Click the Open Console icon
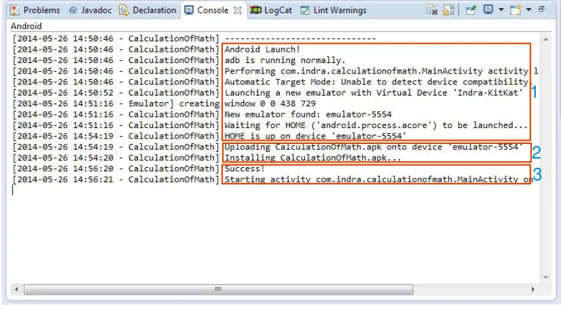 515,10
